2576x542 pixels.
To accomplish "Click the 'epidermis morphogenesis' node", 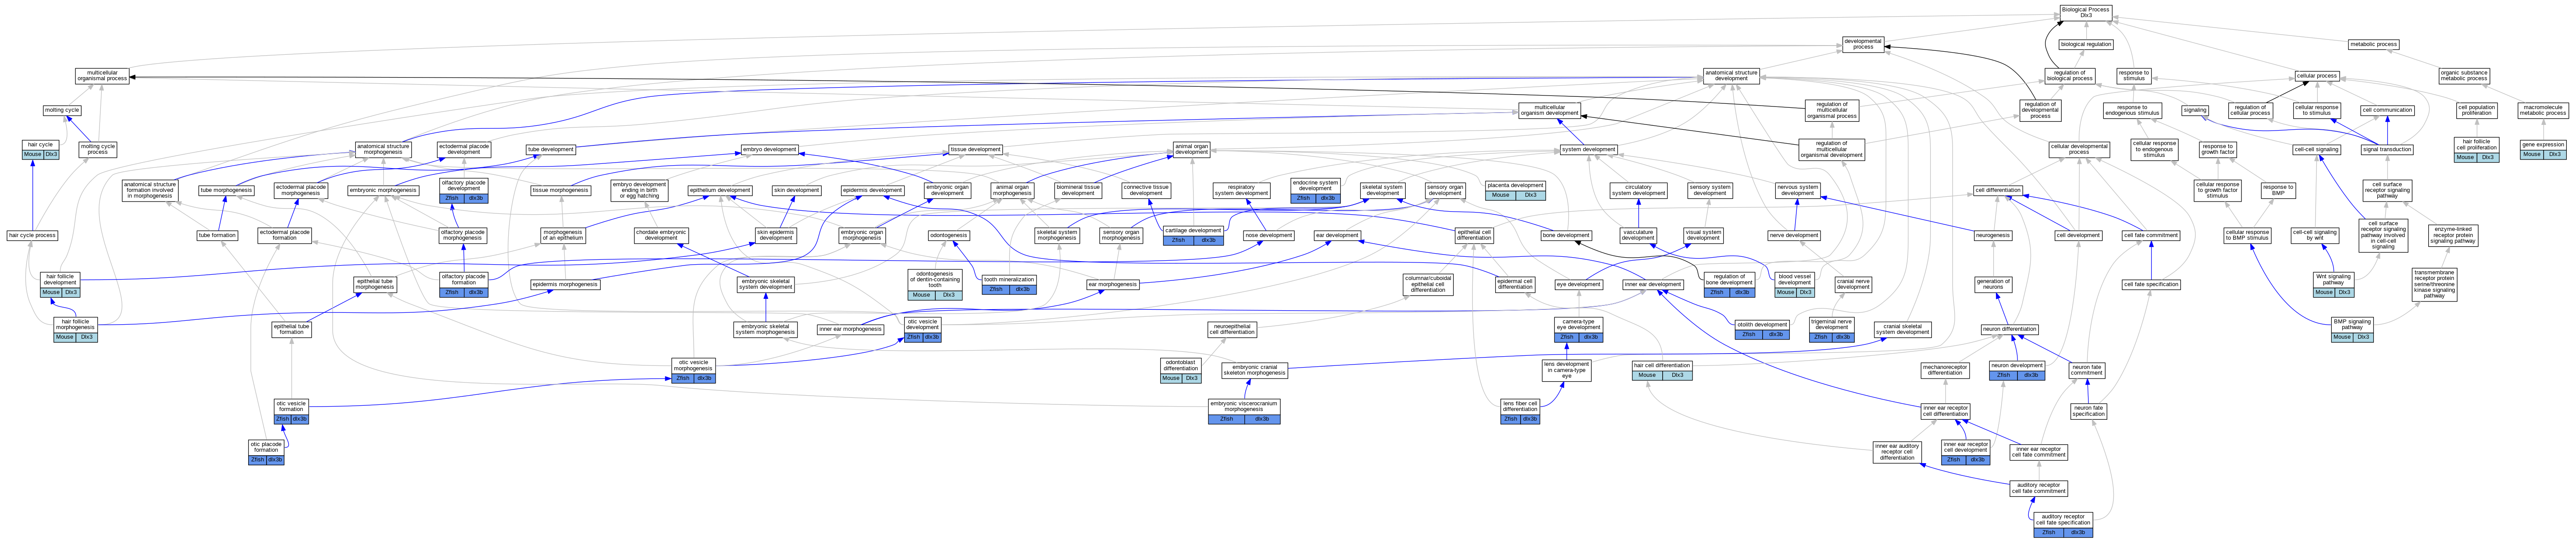I will click(x=565, y=284).
